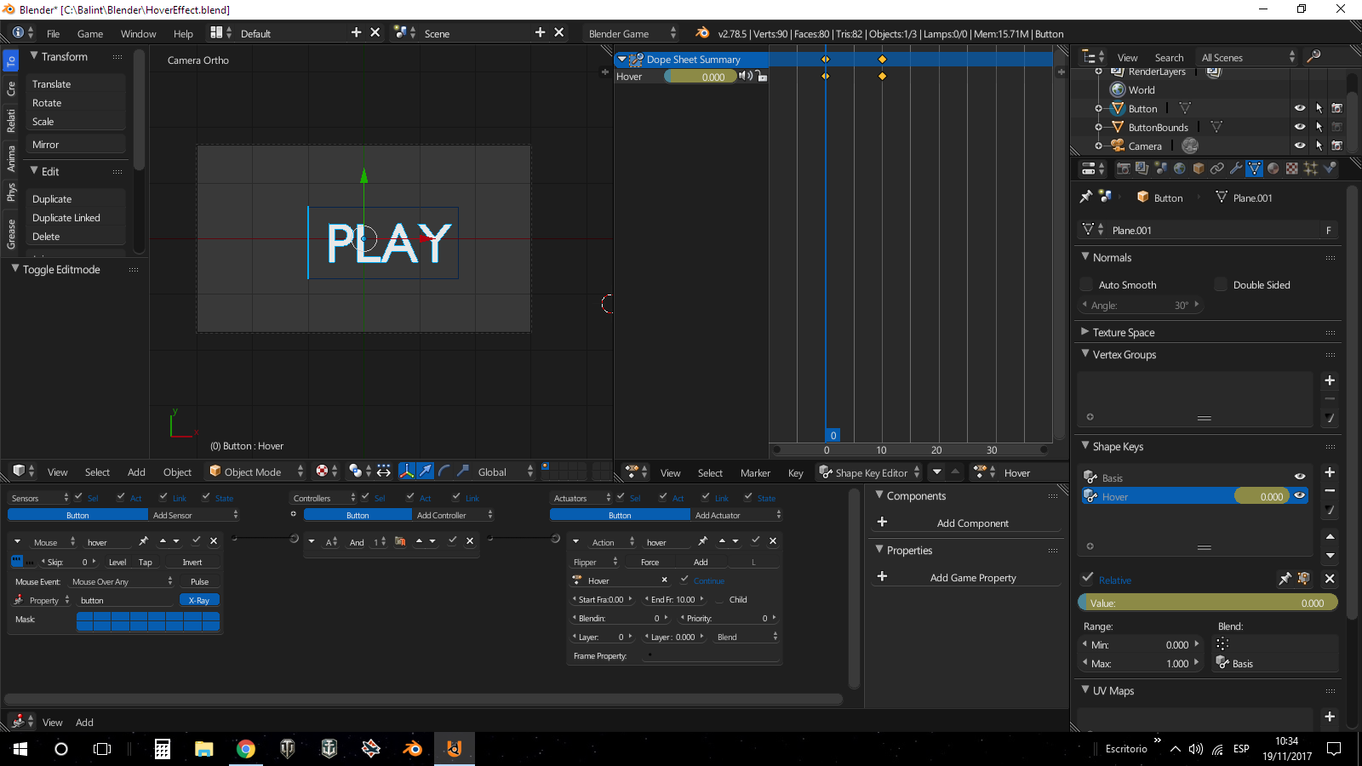
Task: Open File Explorer from the taskbar
Action: pos(203,749)
